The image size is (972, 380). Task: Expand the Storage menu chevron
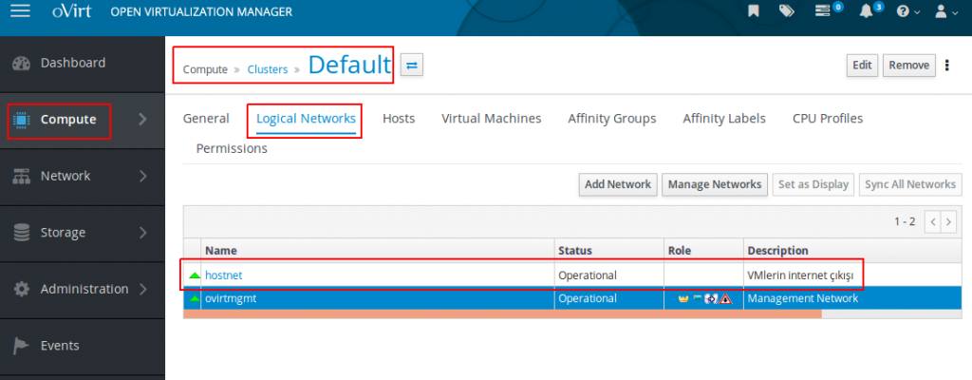tap(143, 233)
